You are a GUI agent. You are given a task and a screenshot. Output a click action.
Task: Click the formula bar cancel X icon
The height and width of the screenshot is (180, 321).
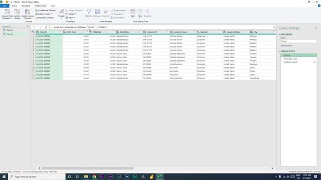34,27
